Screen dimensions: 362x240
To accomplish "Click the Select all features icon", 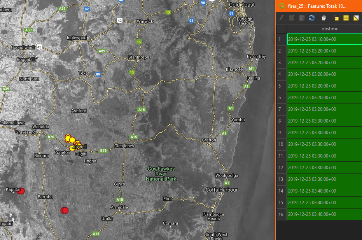I will pyautogui.click(x=346, y=18).
